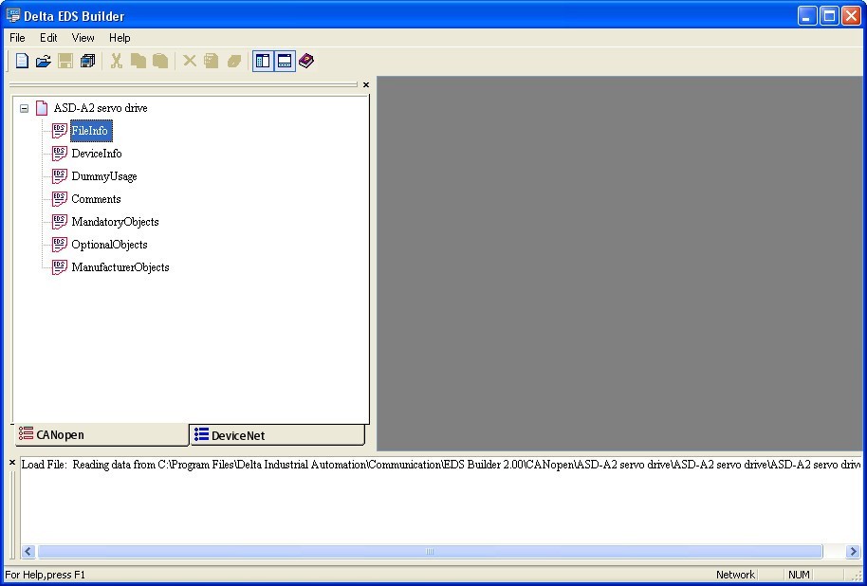Open a file with the folder icon
The height and width of the screenshot is (586, 867).
coord(43,61)
